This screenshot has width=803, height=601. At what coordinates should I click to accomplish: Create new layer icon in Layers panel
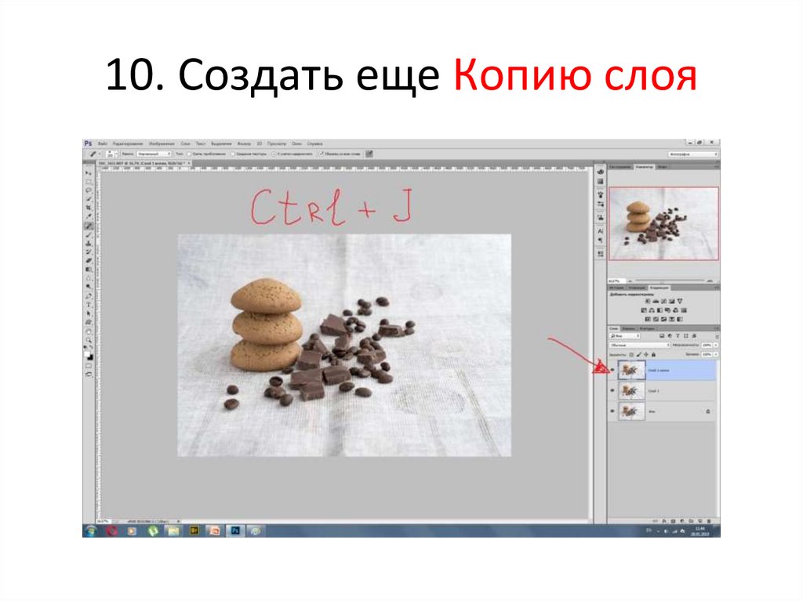(700, 520)
